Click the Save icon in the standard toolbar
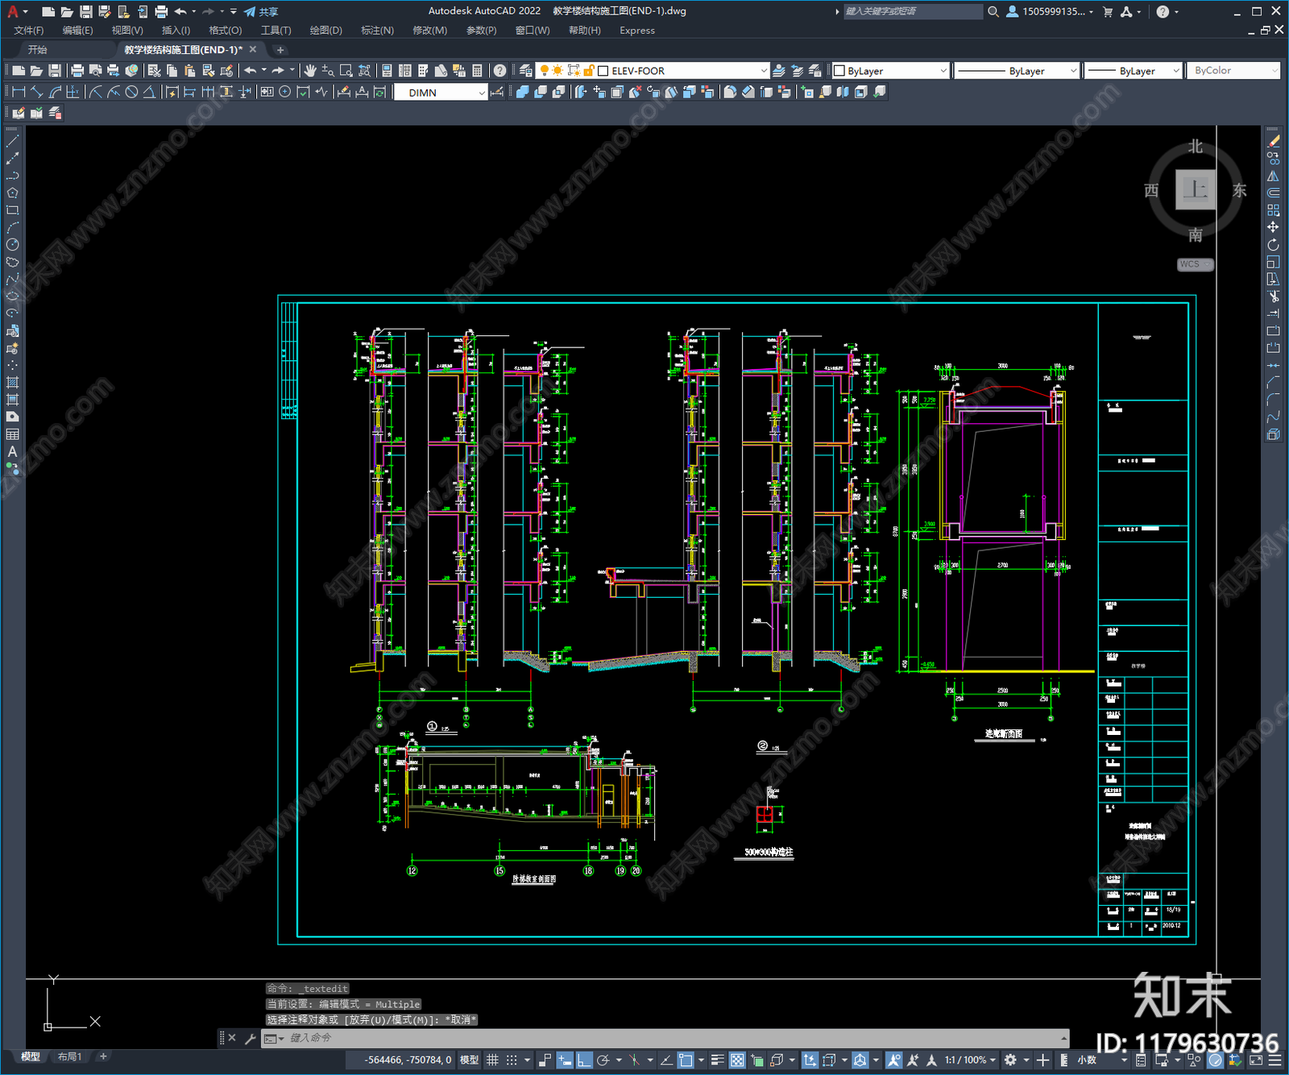The width and height of the screenshot is (1289, 1075). pyautogui.click(x=55, y=71)
